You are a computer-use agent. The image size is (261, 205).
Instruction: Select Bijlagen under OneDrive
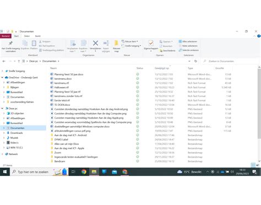[x=14, y=87]
